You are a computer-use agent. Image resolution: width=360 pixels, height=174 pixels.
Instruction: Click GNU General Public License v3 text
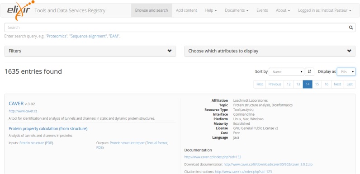point(256,128)
